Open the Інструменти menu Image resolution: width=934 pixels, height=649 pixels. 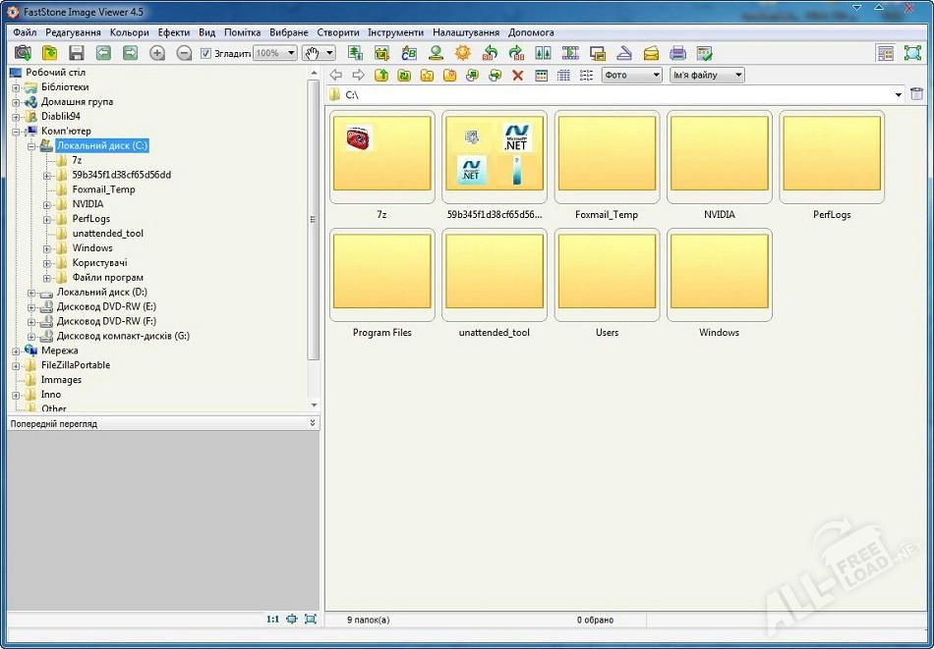pyautogui.click(x=395, y=32)
